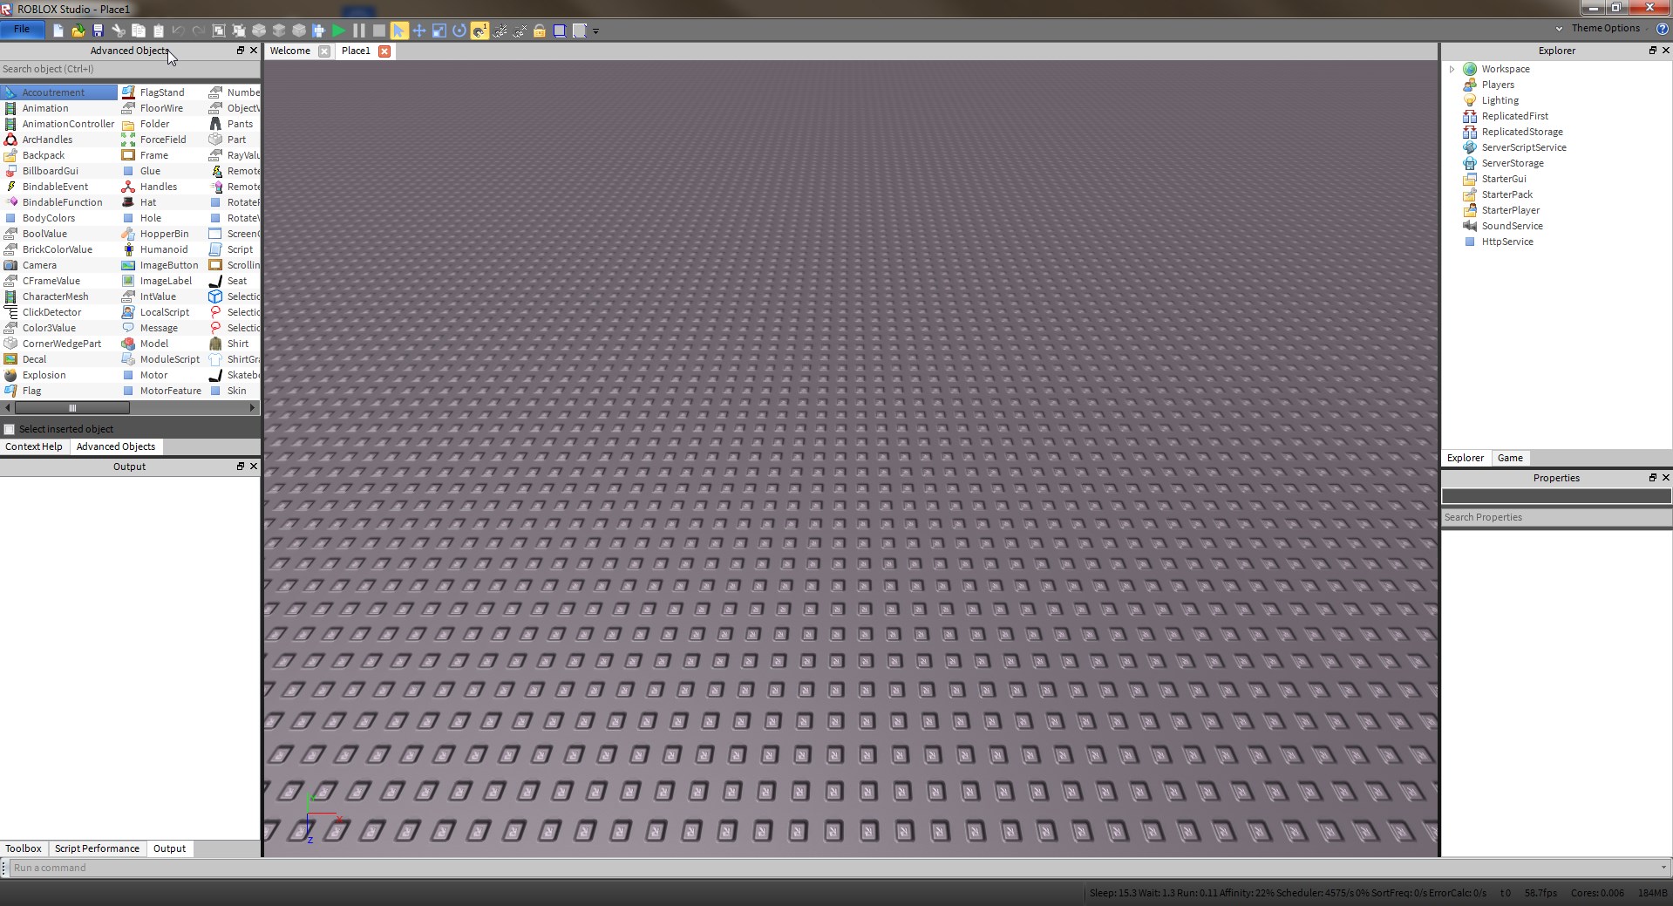
Task: Select the Players service in Explorer
Action: pos(1498,85)
